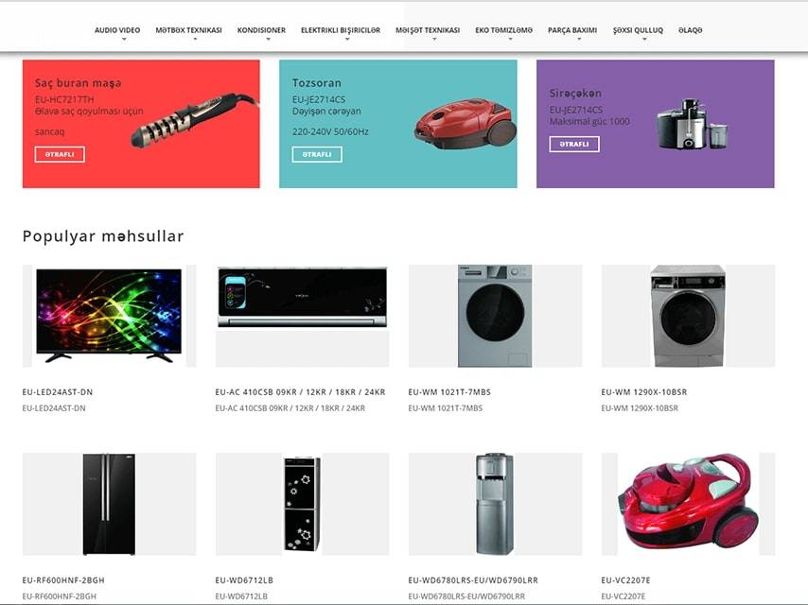This screenshot has height=605, width=808.
Task: Open the black EU-WD6712LB water dispenser image
Action: point(303,504)
